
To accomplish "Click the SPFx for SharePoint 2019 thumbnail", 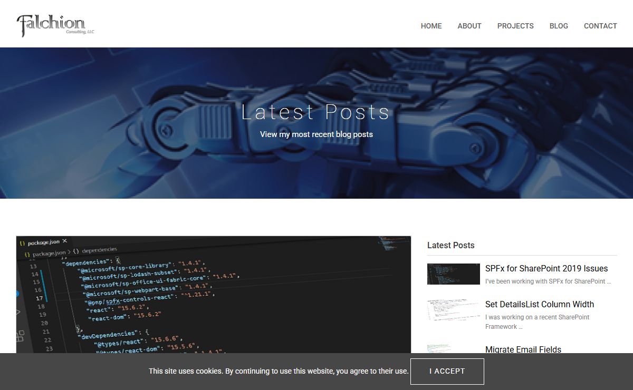I will point(453,274).
